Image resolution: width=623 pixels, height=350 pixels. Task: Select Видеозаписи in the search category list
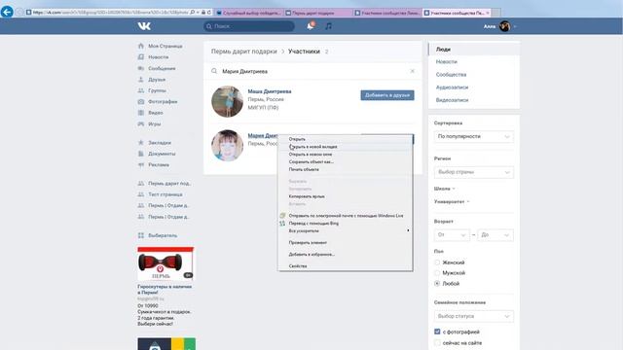pyautogui.click(x=474, y=100)
